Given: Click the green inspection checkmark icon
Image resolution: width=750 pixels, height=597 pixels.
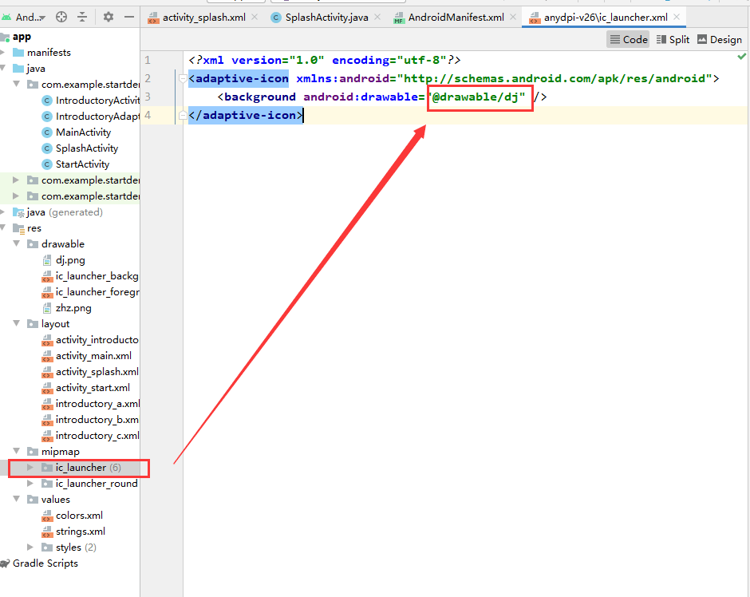Looking at the screenshot, I should (741, 57).
